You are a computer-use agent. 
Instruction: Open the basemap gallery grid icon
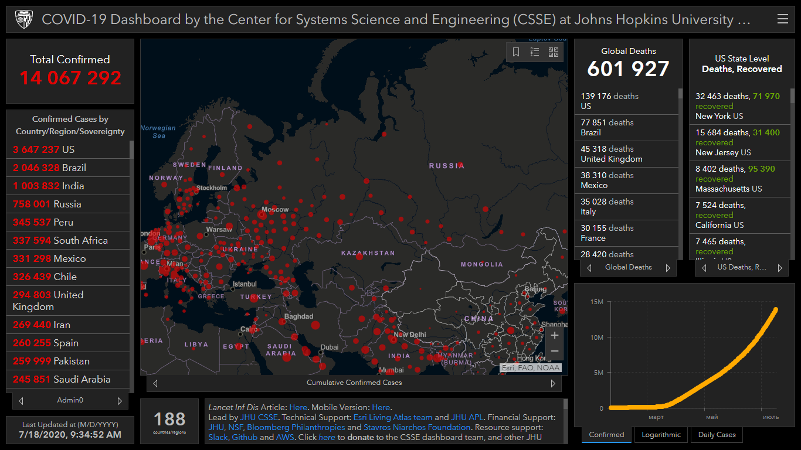pyautogui.click(x=554, y=52)
